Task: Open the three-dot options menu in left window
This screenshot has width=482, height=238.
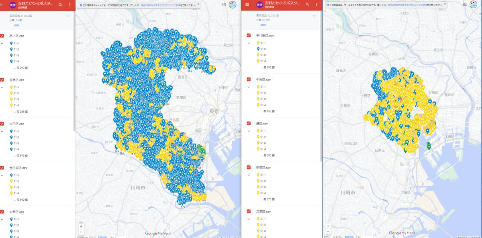Action: click(69, 5)
